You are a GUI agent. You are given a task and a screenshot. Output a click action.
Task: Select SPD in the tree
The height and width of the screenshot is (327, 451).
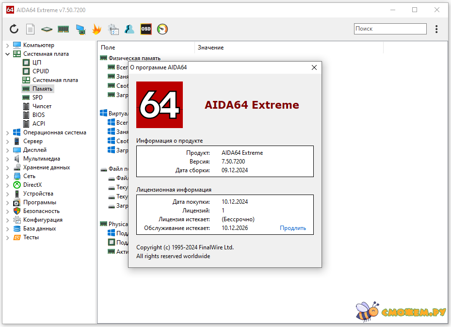[37, 98]
